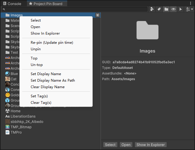Click the TMPro document icon
The width and height of the screenshot is (195, 150).
point(7,132)
